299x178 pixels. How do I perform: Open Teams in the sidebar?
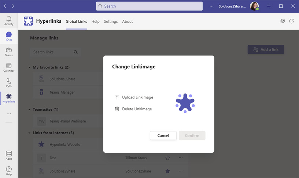point(9,52)
